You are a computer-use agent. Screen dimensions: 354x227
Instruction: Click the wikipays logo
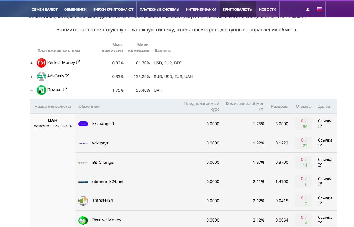[83, 143]
